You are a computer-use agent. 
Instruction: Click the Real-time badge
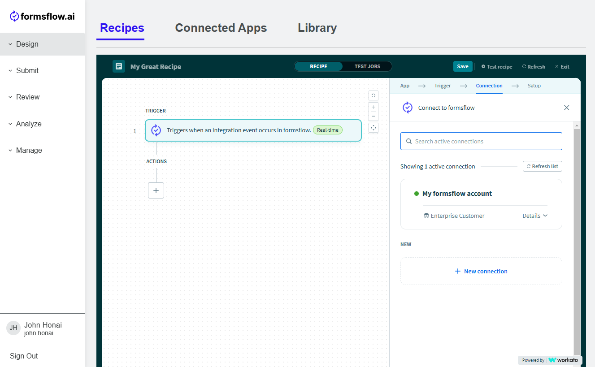(x=327, y=130)
